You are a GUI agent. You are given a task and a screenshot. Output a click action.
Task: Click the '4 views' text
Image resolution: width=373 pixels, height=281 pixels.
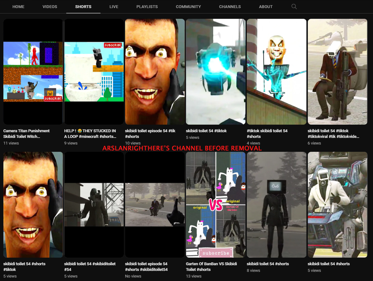pos(253,143)
